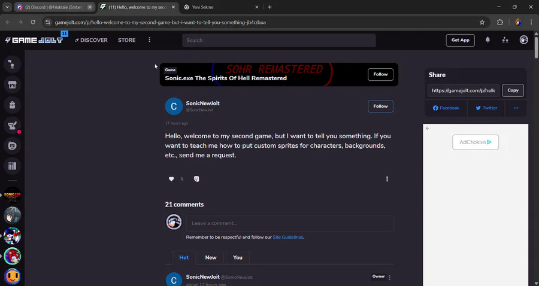Click the Get App button
539x286 pixels.
(x=461, y=40)
